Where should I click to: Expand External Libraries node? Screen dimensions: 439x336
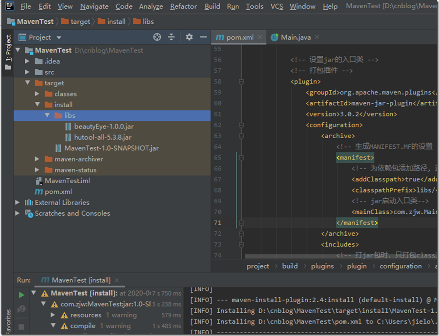tap(18, 202)
